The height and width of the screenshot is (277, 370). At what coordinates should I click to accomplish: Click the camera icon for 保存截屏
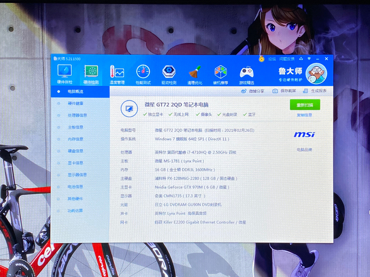click(x=275, y=91)
